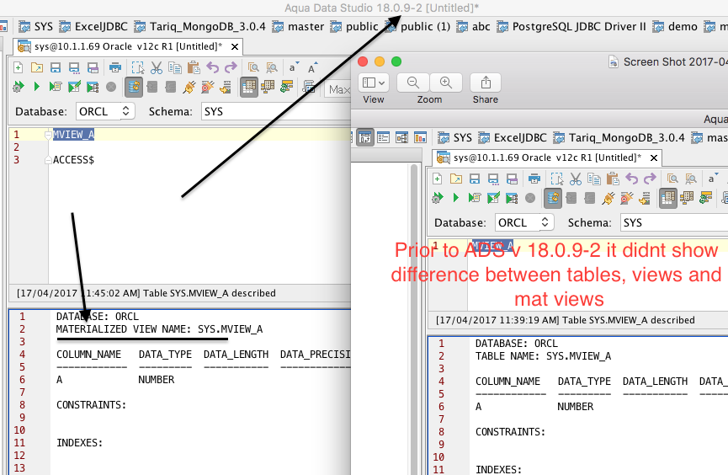Click Execute Edit grid icon in main window

74,87
